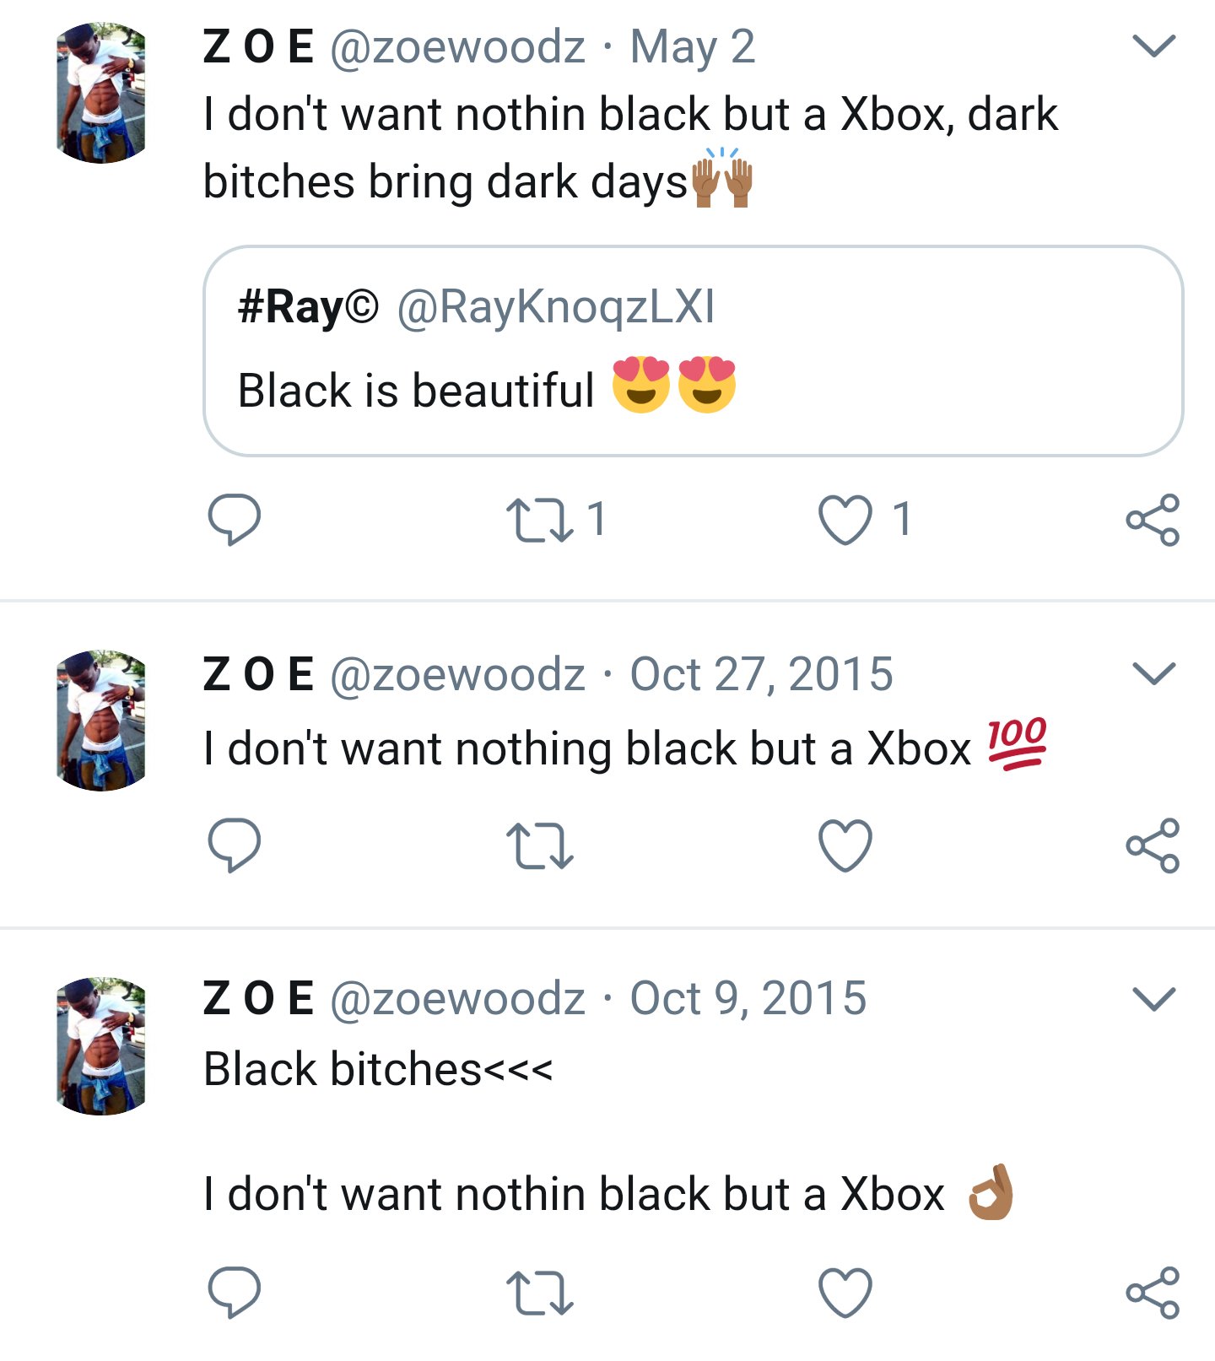Open dropdown chevron on Oct 9, 2015 tweet
The width and height of the screenshot is (1215, 1361).
tap(1153, 998)
